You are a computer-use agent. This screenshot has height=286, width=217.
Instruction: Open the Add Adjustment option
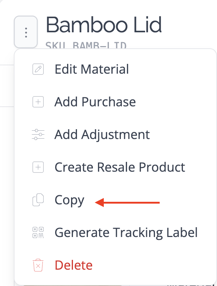tap(102, 134)
